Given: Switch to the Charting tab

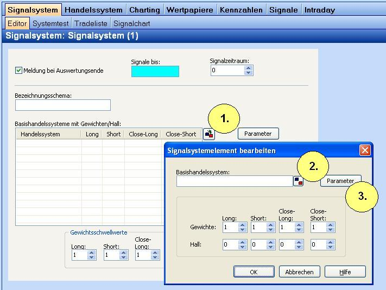Looking at the screenshot, I should point(144,10).
